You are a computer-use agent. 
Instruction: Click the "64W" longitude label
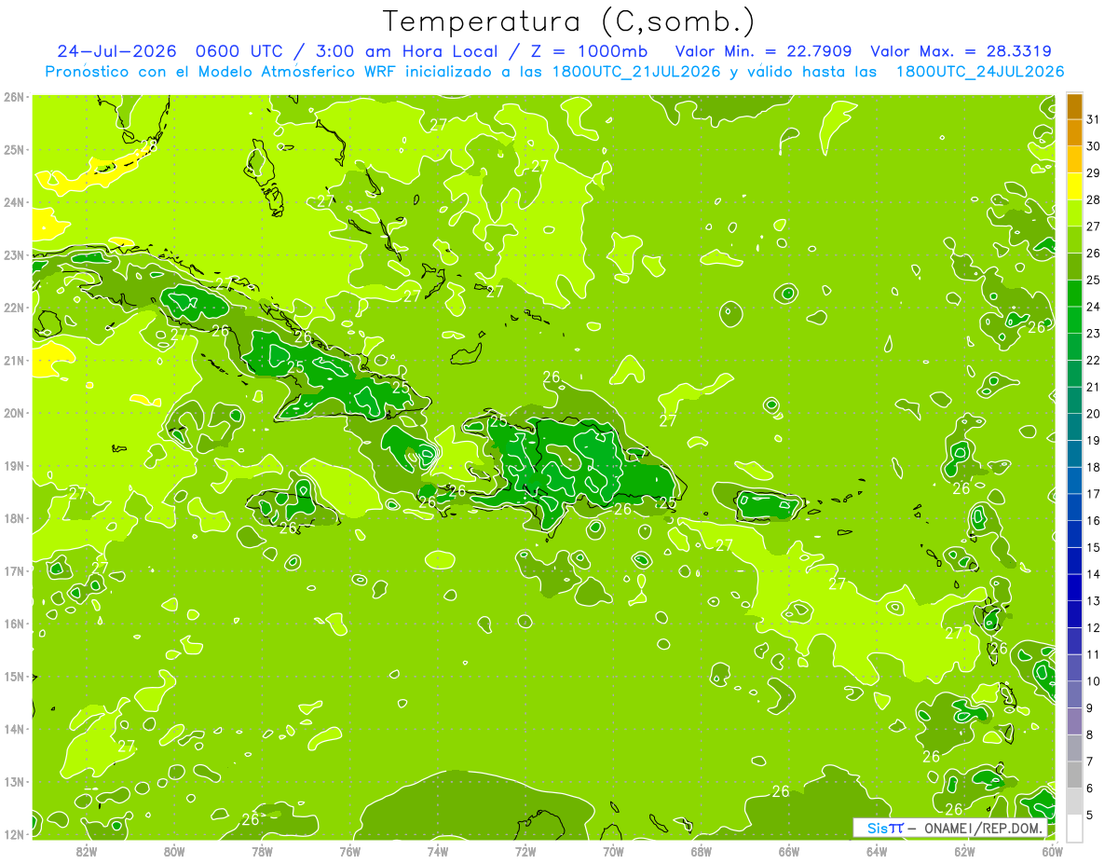877,851
